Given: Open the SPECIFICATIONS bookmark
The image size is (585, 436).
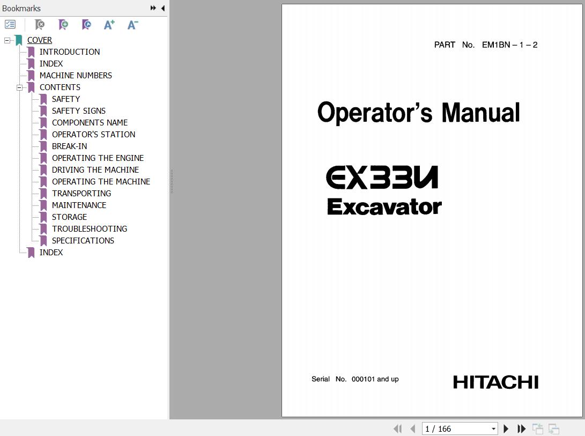Looking at the screenshot, I should (83, 241).
